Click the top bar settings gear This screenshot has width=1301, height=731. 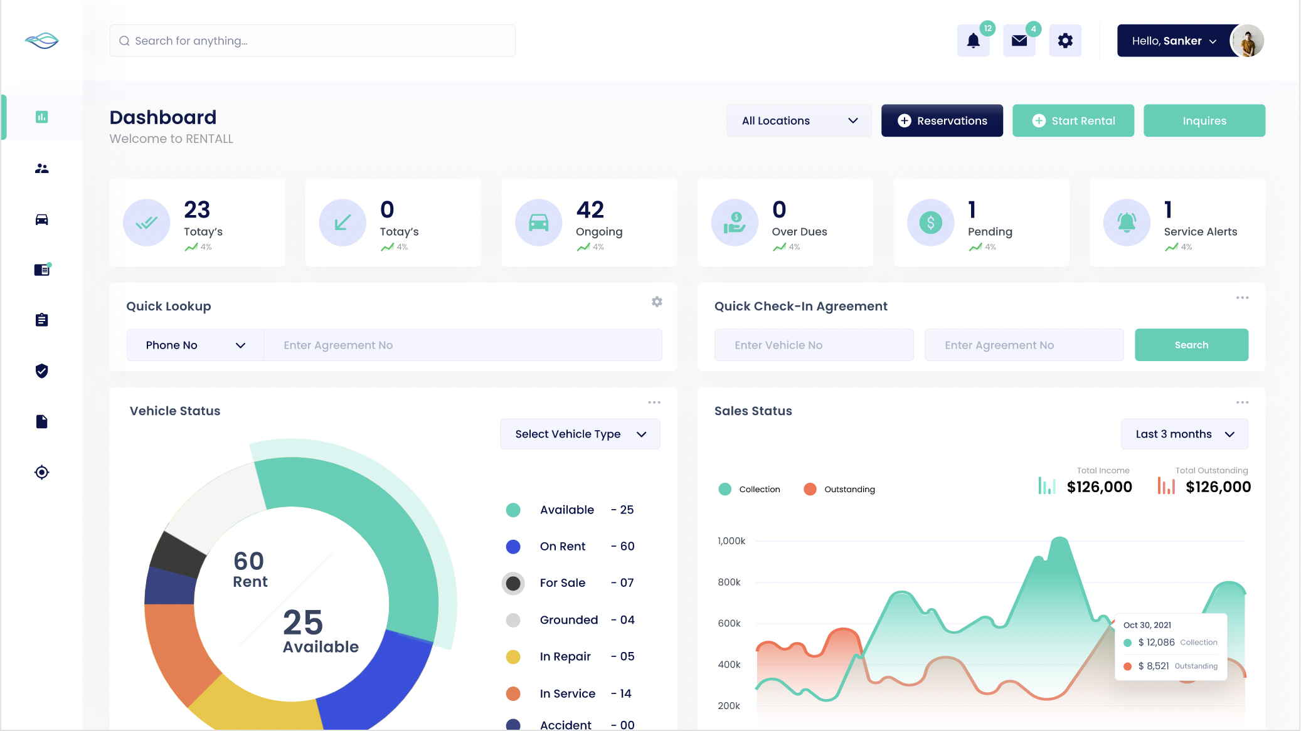click(1065, 41)
